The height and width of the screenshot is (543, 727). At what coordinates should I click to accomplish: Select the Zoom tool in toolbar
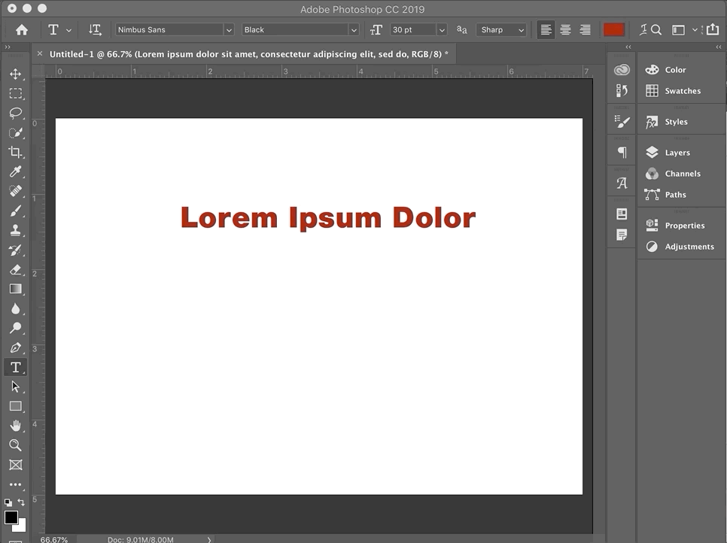click(15, 445)
